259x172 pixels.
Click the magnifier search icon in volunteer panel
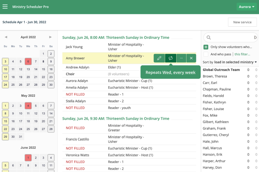209,37
